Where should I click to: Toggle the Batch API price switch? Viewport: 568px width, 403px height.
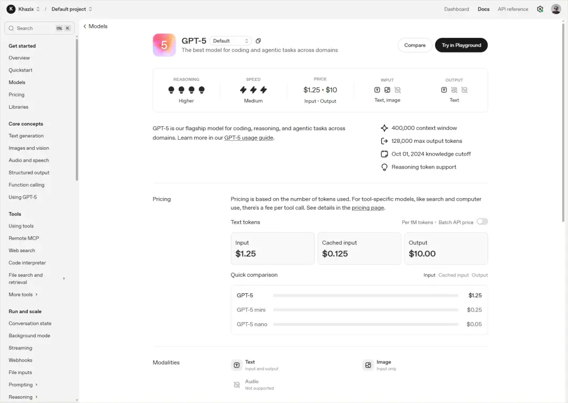(x=482, y=221)
